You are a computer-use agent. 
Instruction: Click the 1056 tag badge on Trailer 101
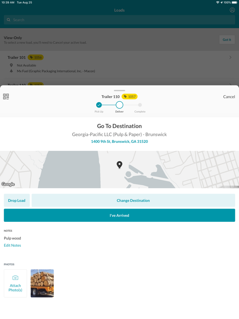(36, 57)
